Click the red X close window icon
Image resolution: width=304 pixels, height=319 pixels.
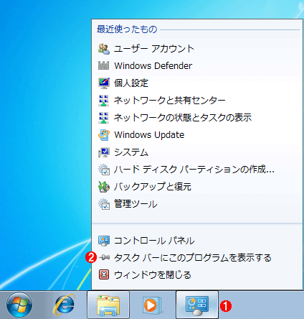point(104,274)
